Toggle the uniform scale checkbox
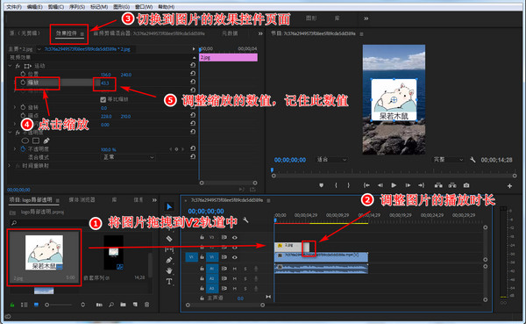The image size is (526, 324). pyautogui.click(x=103, y=99)
